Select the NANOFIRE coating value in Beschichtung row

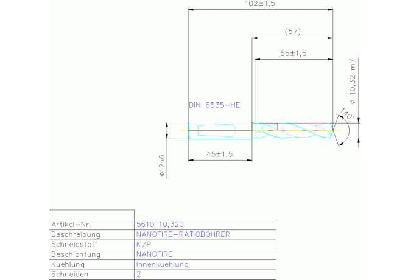(155, 254)
